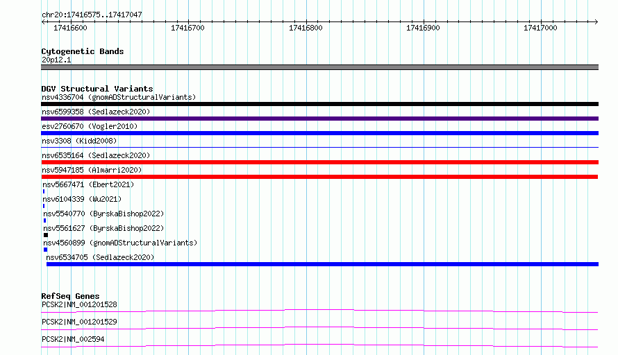Click the gray 20p12.1 cytogenetic band bar
618x355 pixels.
click(x=319, y=67)
